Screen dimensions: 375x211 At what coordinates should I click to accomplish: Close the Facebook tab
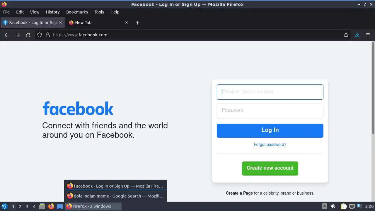click(x=61, y=23)
